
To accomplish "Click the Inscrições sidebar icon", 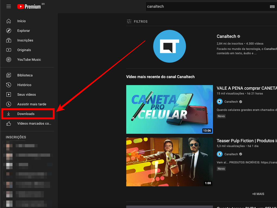I will tap(9, 40).
